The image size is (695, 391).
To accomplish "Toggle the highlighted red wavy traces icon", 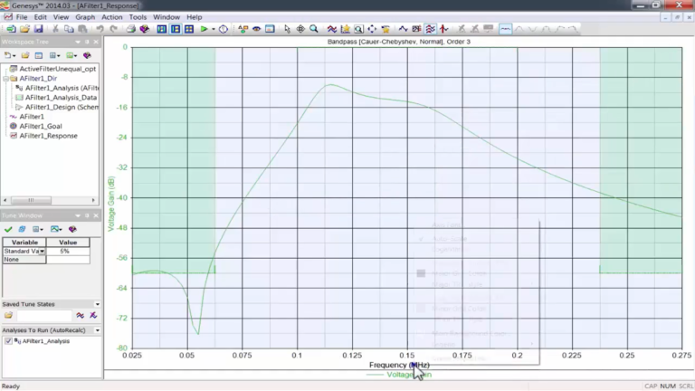I will click(430, 29).
